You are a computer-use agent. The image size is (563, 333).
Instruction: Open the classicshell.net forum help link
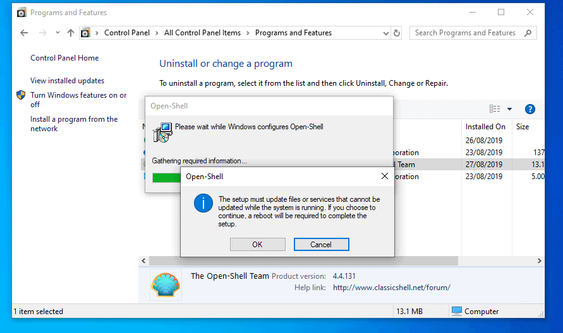(391, 288)
